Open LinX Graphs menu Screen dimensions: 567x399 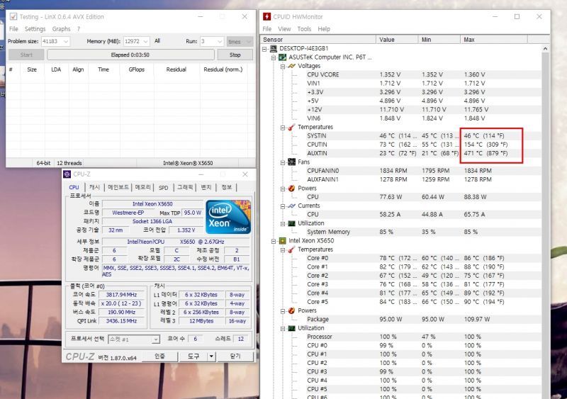point(61,29)
